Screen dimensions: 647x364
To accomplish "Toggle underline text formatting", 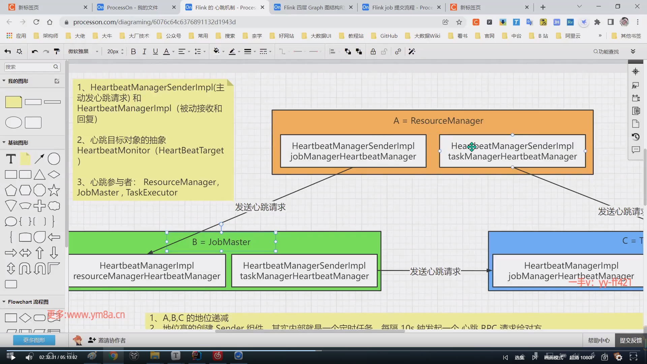I will (155, 52).
